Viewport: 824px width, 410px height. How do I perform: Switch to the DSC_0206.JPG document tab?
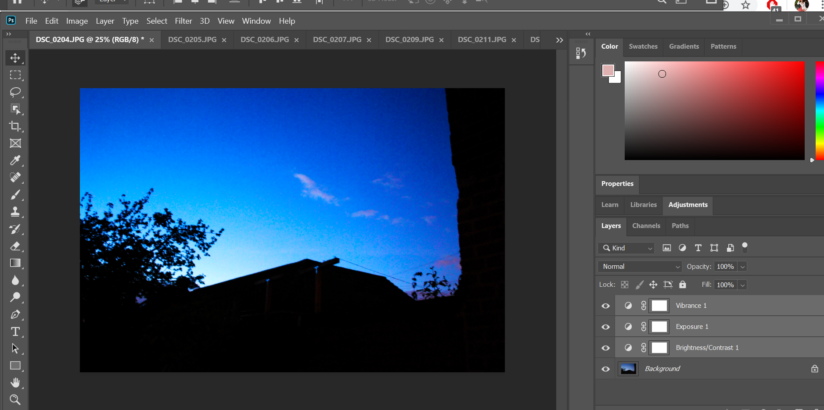pyautogui.click(x=265, y=39)
